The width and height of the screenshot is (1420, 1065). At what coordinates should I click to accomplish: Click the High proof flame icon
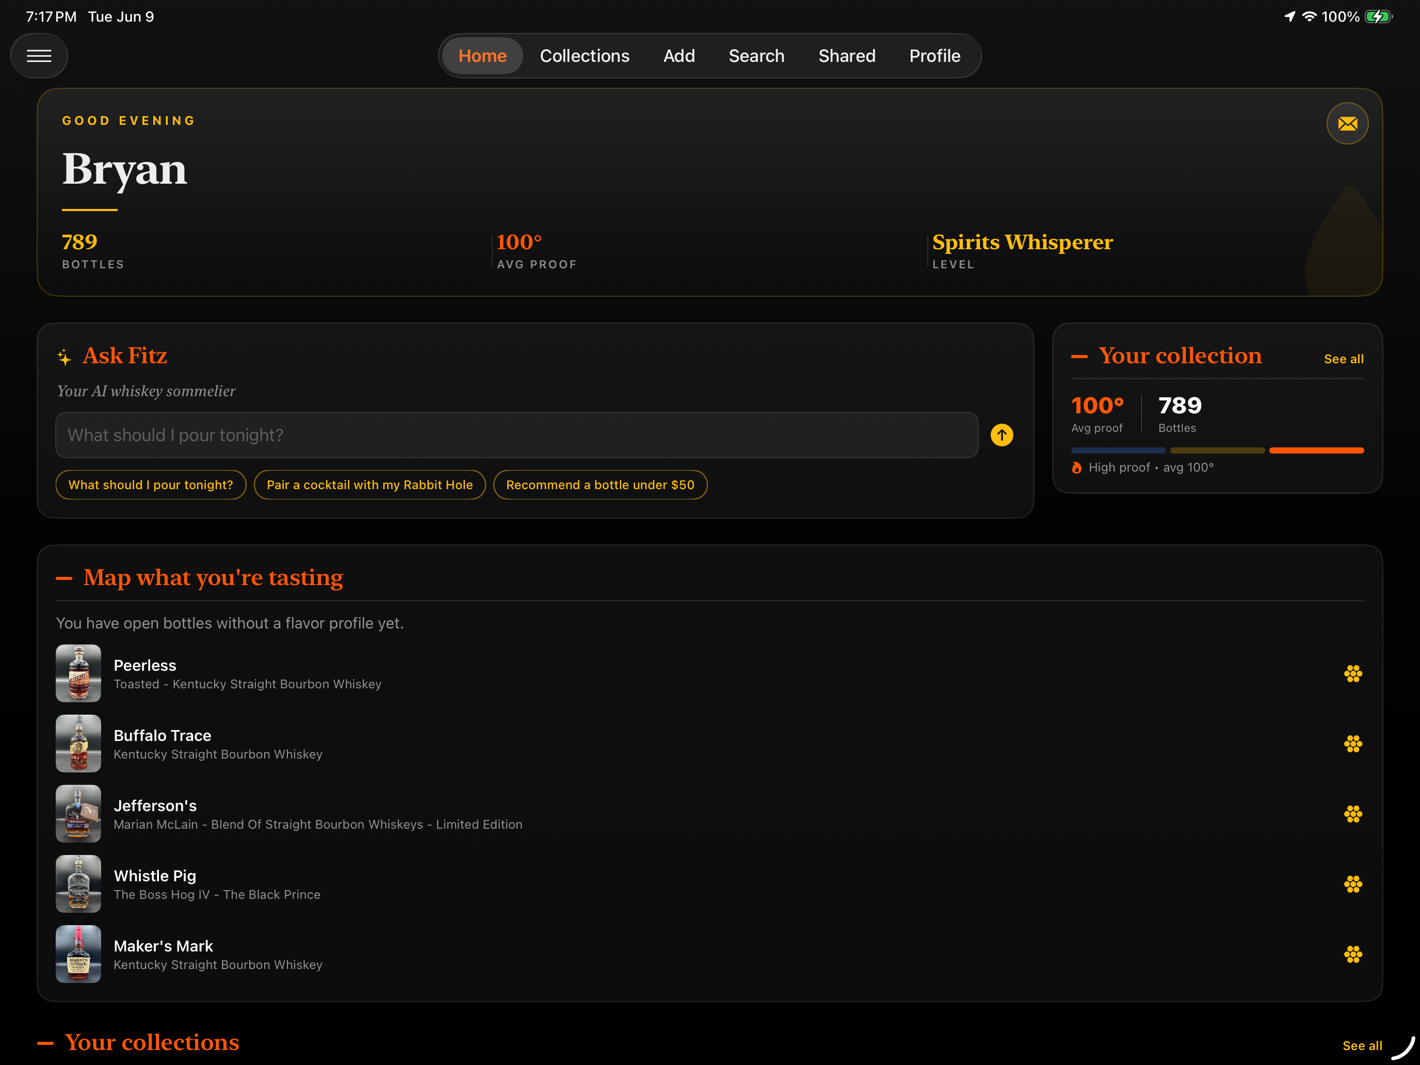(1076, 467)
